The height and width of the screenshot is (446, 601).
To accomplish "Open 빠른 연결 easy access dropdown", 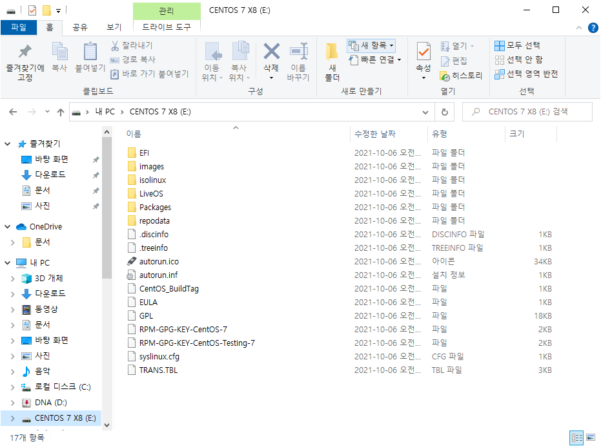I will [375, 59].
